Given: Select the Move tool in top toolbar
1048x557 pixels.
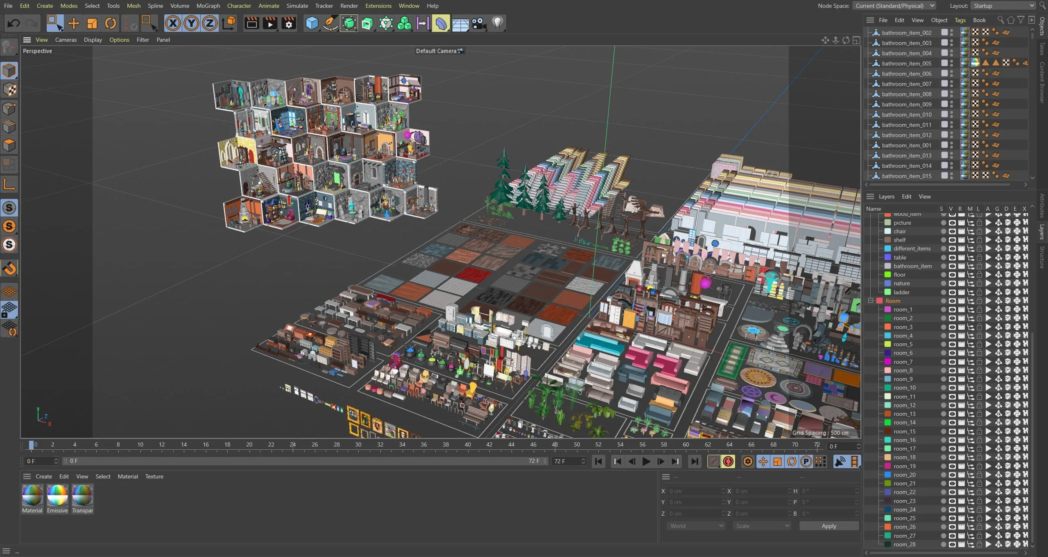Looking at the screenshot, I should pyautogui.click(x=74, y=23).
